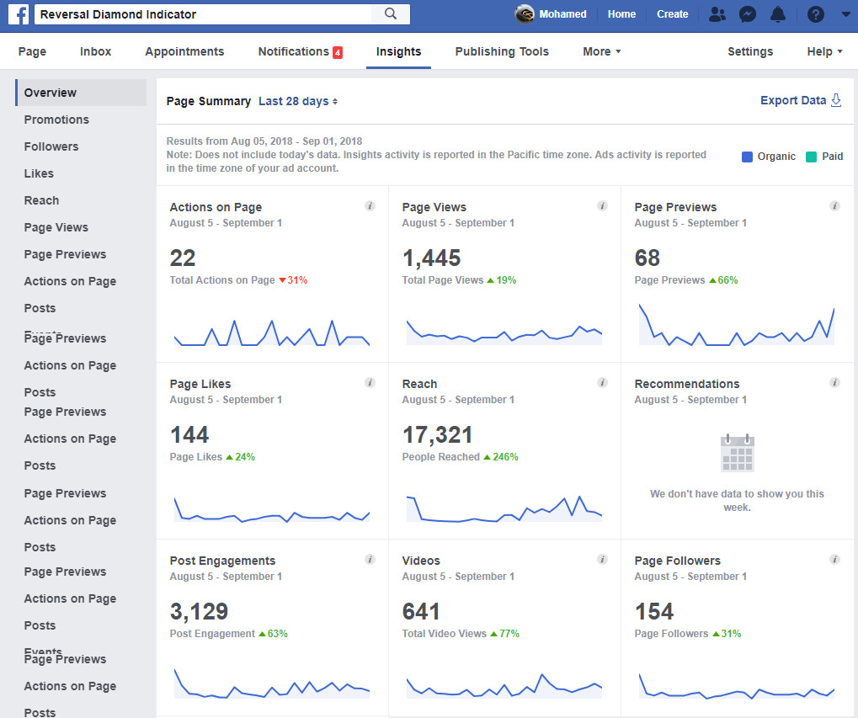Click the Export Data download icon
858x718 pixels.
[x=836, y=100]
